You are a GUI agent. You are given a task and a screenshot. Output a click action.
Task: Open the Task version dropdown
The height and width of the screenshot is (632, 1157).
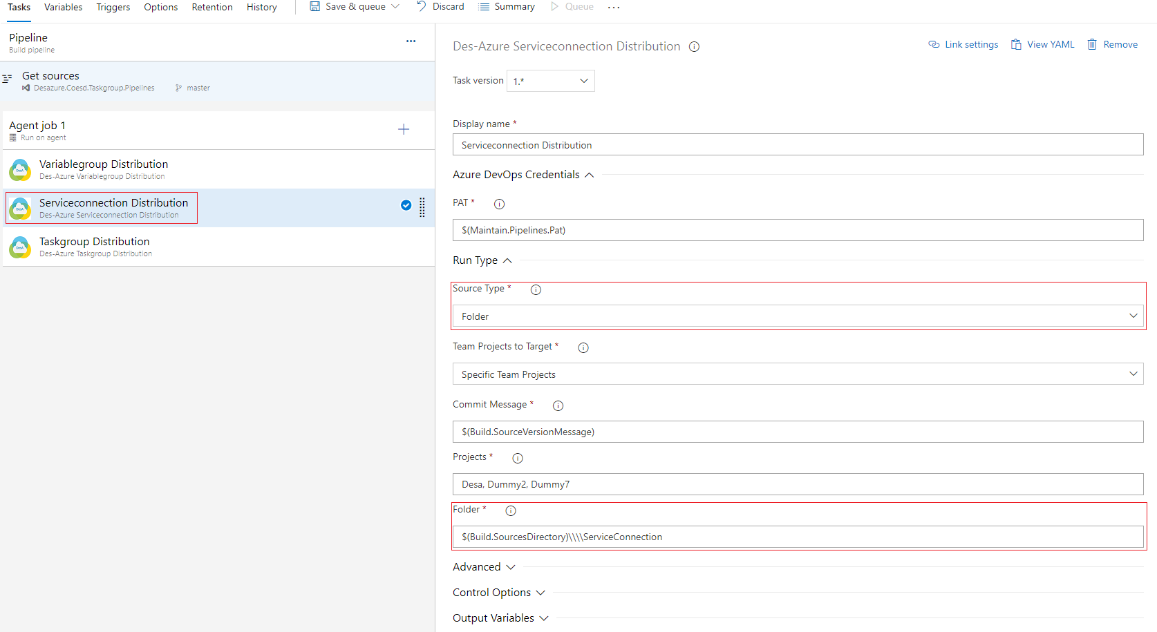550,81
